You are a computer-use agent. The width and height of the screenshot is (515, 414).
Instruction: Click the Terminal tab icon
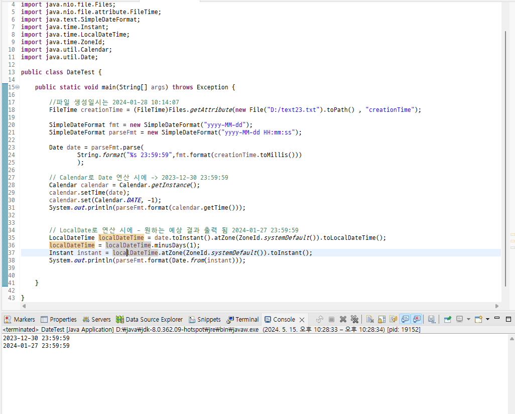pos(230,320)
